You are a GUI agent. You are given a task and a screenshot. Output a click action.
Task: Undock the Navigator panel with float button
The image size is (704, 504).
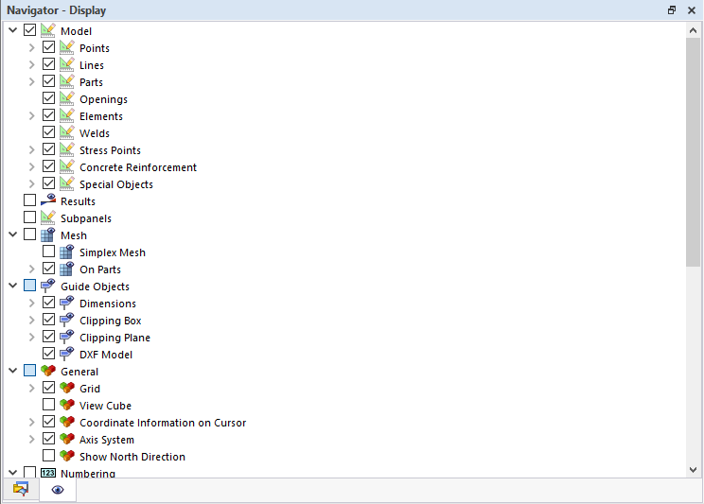[x=672, y=9]
